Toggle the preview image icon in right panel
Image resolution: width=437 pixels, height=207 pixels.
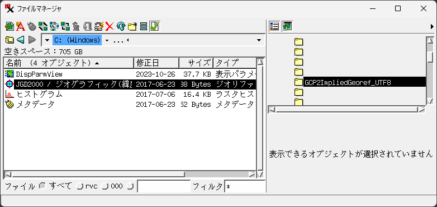tap(287, 26)
